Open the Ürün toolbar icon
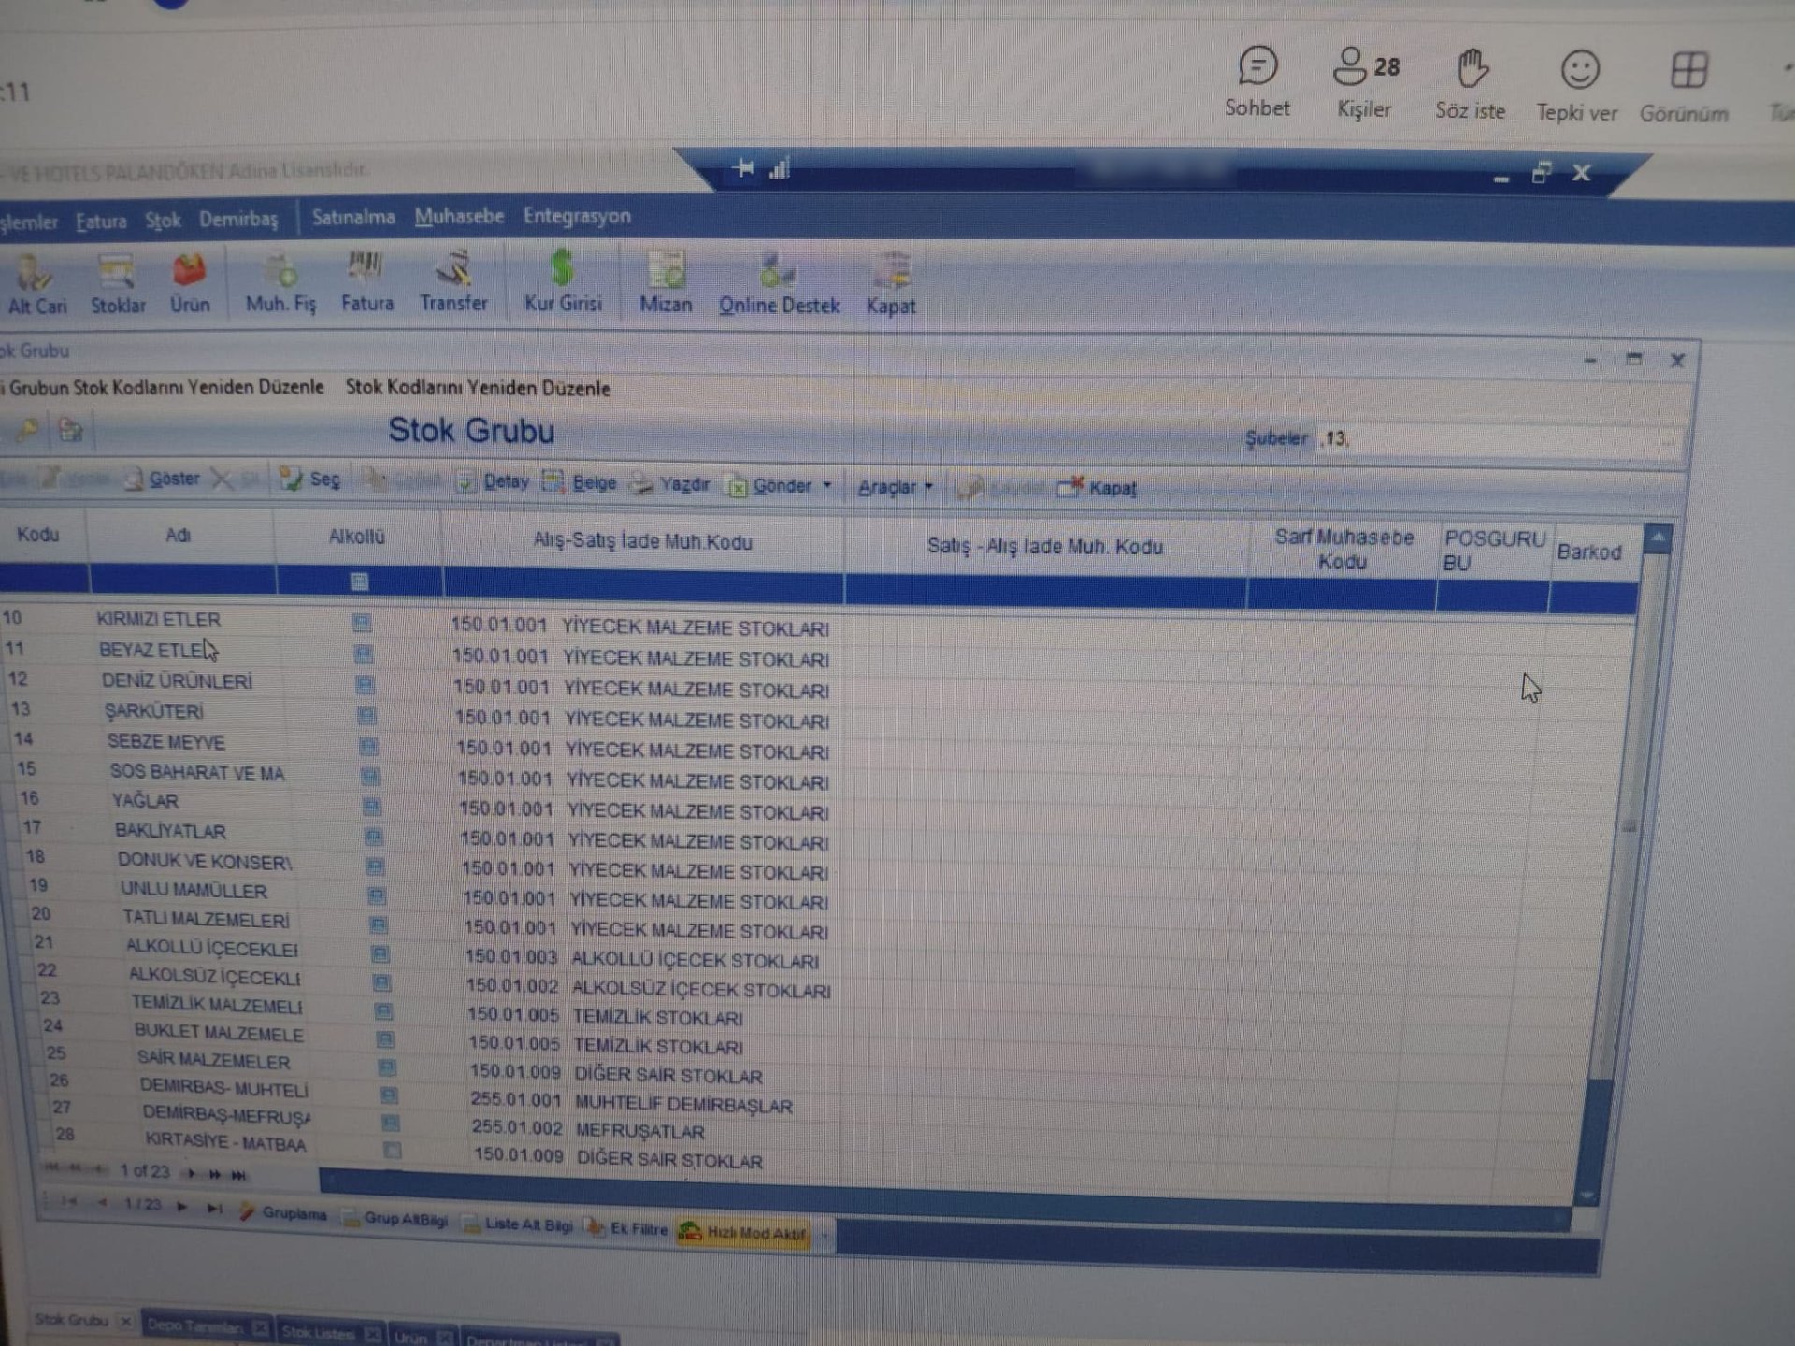The width and height of the screenshot is (1795, 1346). 190,284
